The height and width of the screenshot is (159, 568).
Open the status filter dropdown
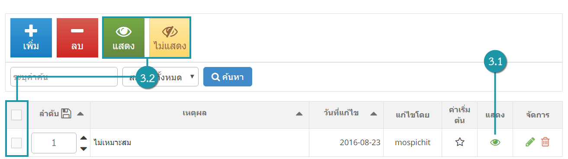click(x=160, y=77)
